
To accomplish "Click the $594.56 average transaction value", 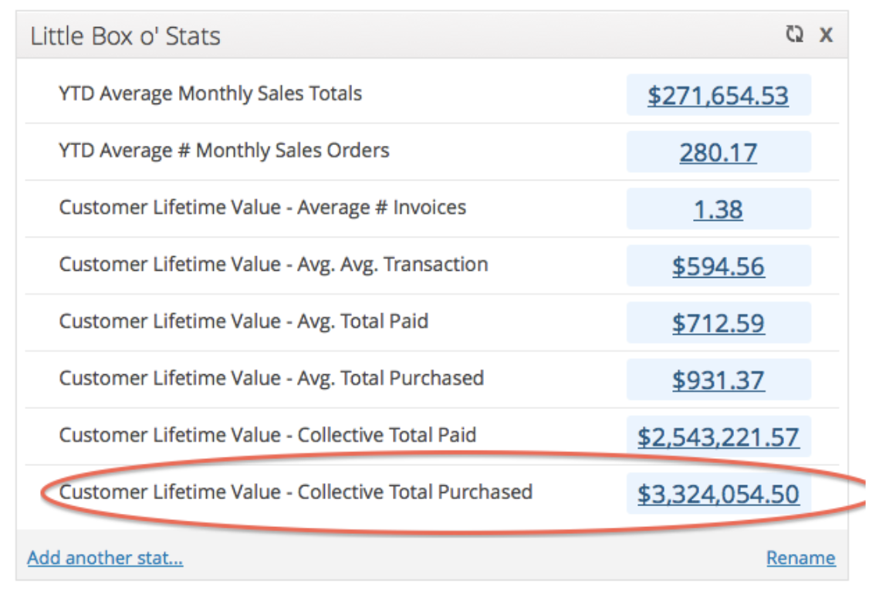I will point(718,266).
